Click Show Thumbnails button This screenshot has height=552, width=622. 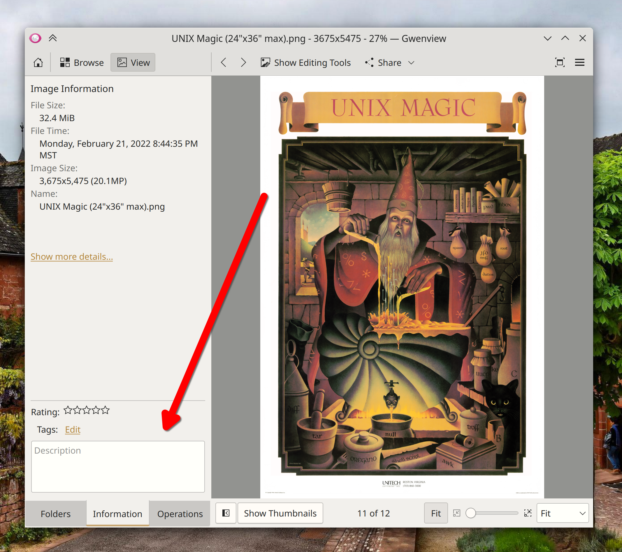click(280, 513)
